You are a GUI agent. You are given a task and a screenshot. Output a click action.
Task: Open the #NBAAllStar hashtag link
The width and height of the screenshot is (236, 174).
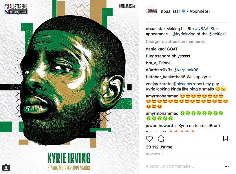click(206, 29)
